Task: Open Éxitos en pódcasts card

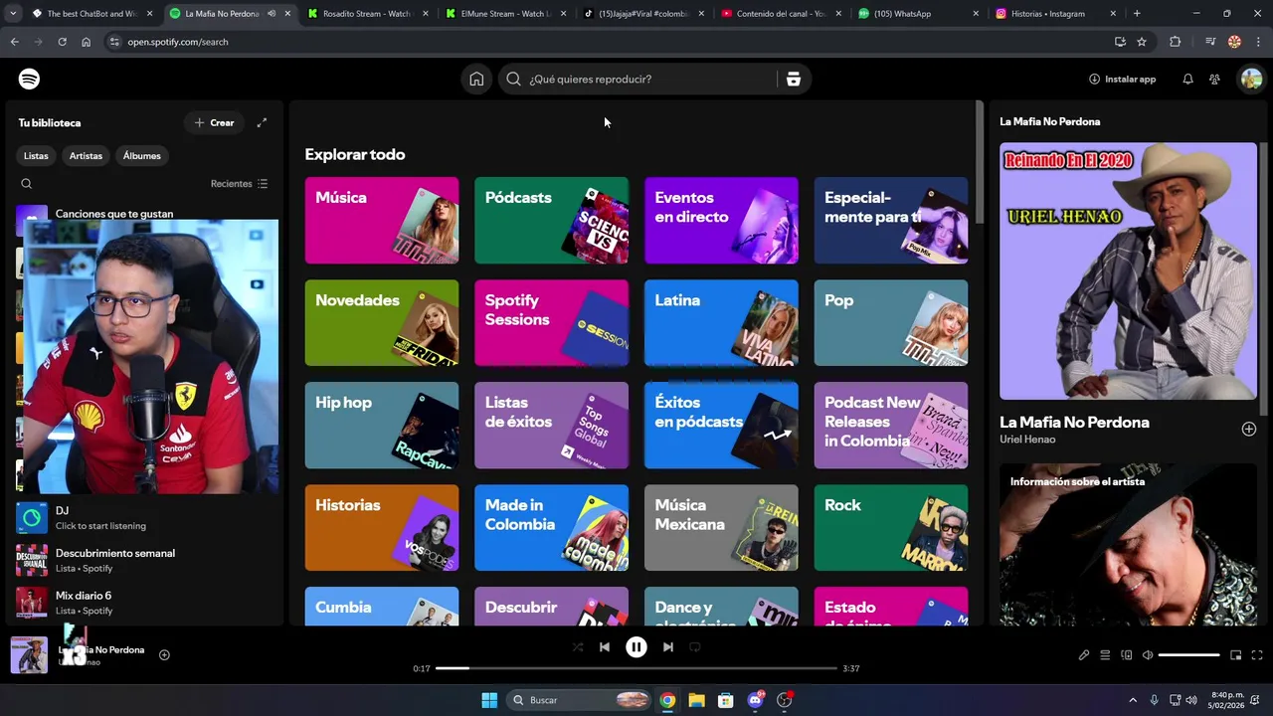Action: 721,425
